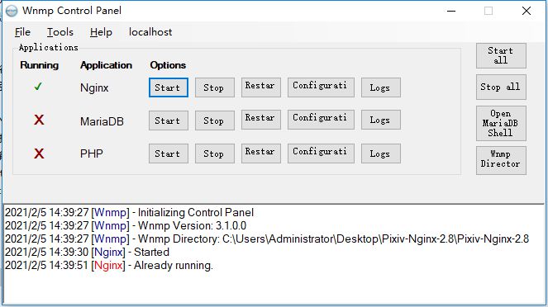Click the red X status beside MariaDB
Image resolution: width=548 pixels, height=307 pixels.
(x=39, y=120)
